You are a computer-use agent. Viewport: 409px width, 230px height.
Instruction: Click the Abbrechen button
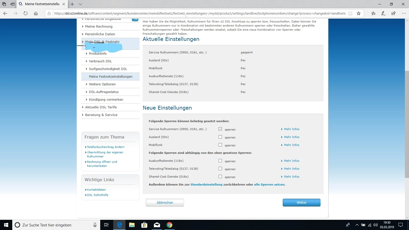point(165,202)
